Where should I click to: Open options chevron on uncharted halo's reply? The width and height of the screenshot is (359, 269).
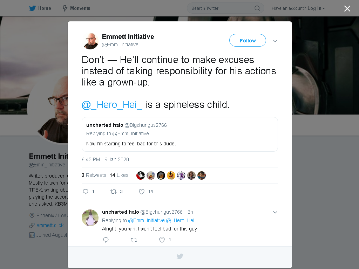[275, 212]
